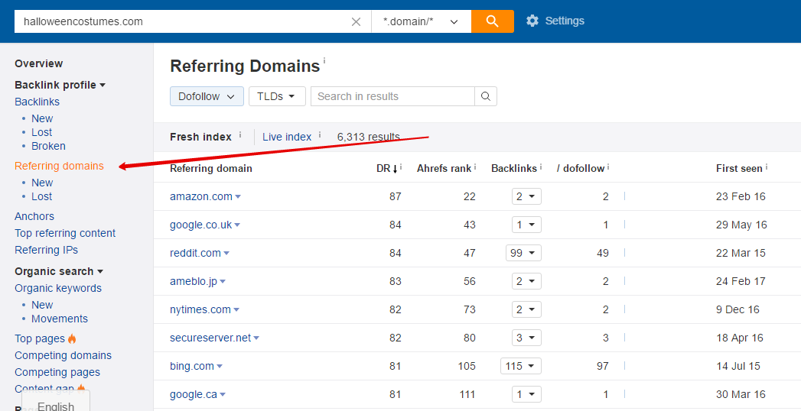The width and height of the screenshot is (801, 411).
Task: Open the *.domain/* mode dropdown
Action: [x=421, y=21]
